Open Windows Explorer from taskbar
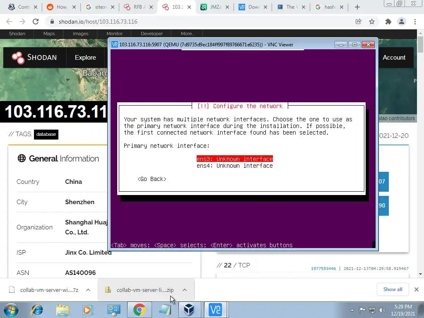Viewport: 424px width, 318px height. (63, 310)
